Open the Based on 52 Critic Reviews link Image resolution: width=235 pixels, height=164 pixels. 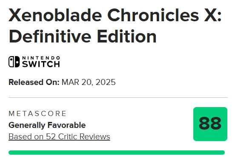(59, 136)
